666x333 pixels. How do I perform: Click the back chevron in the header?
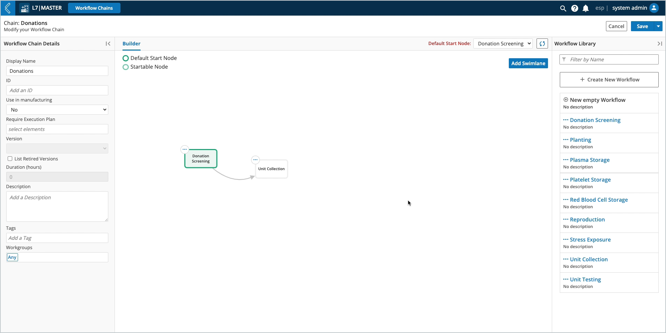8,8
